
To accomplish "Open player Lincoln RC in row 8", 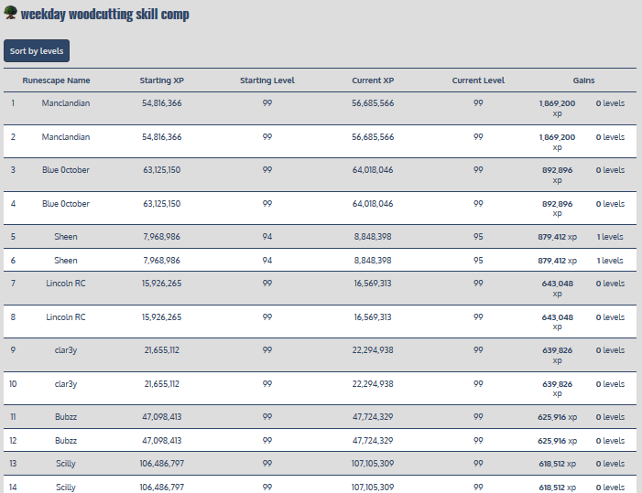I will [x=66, y=317].
